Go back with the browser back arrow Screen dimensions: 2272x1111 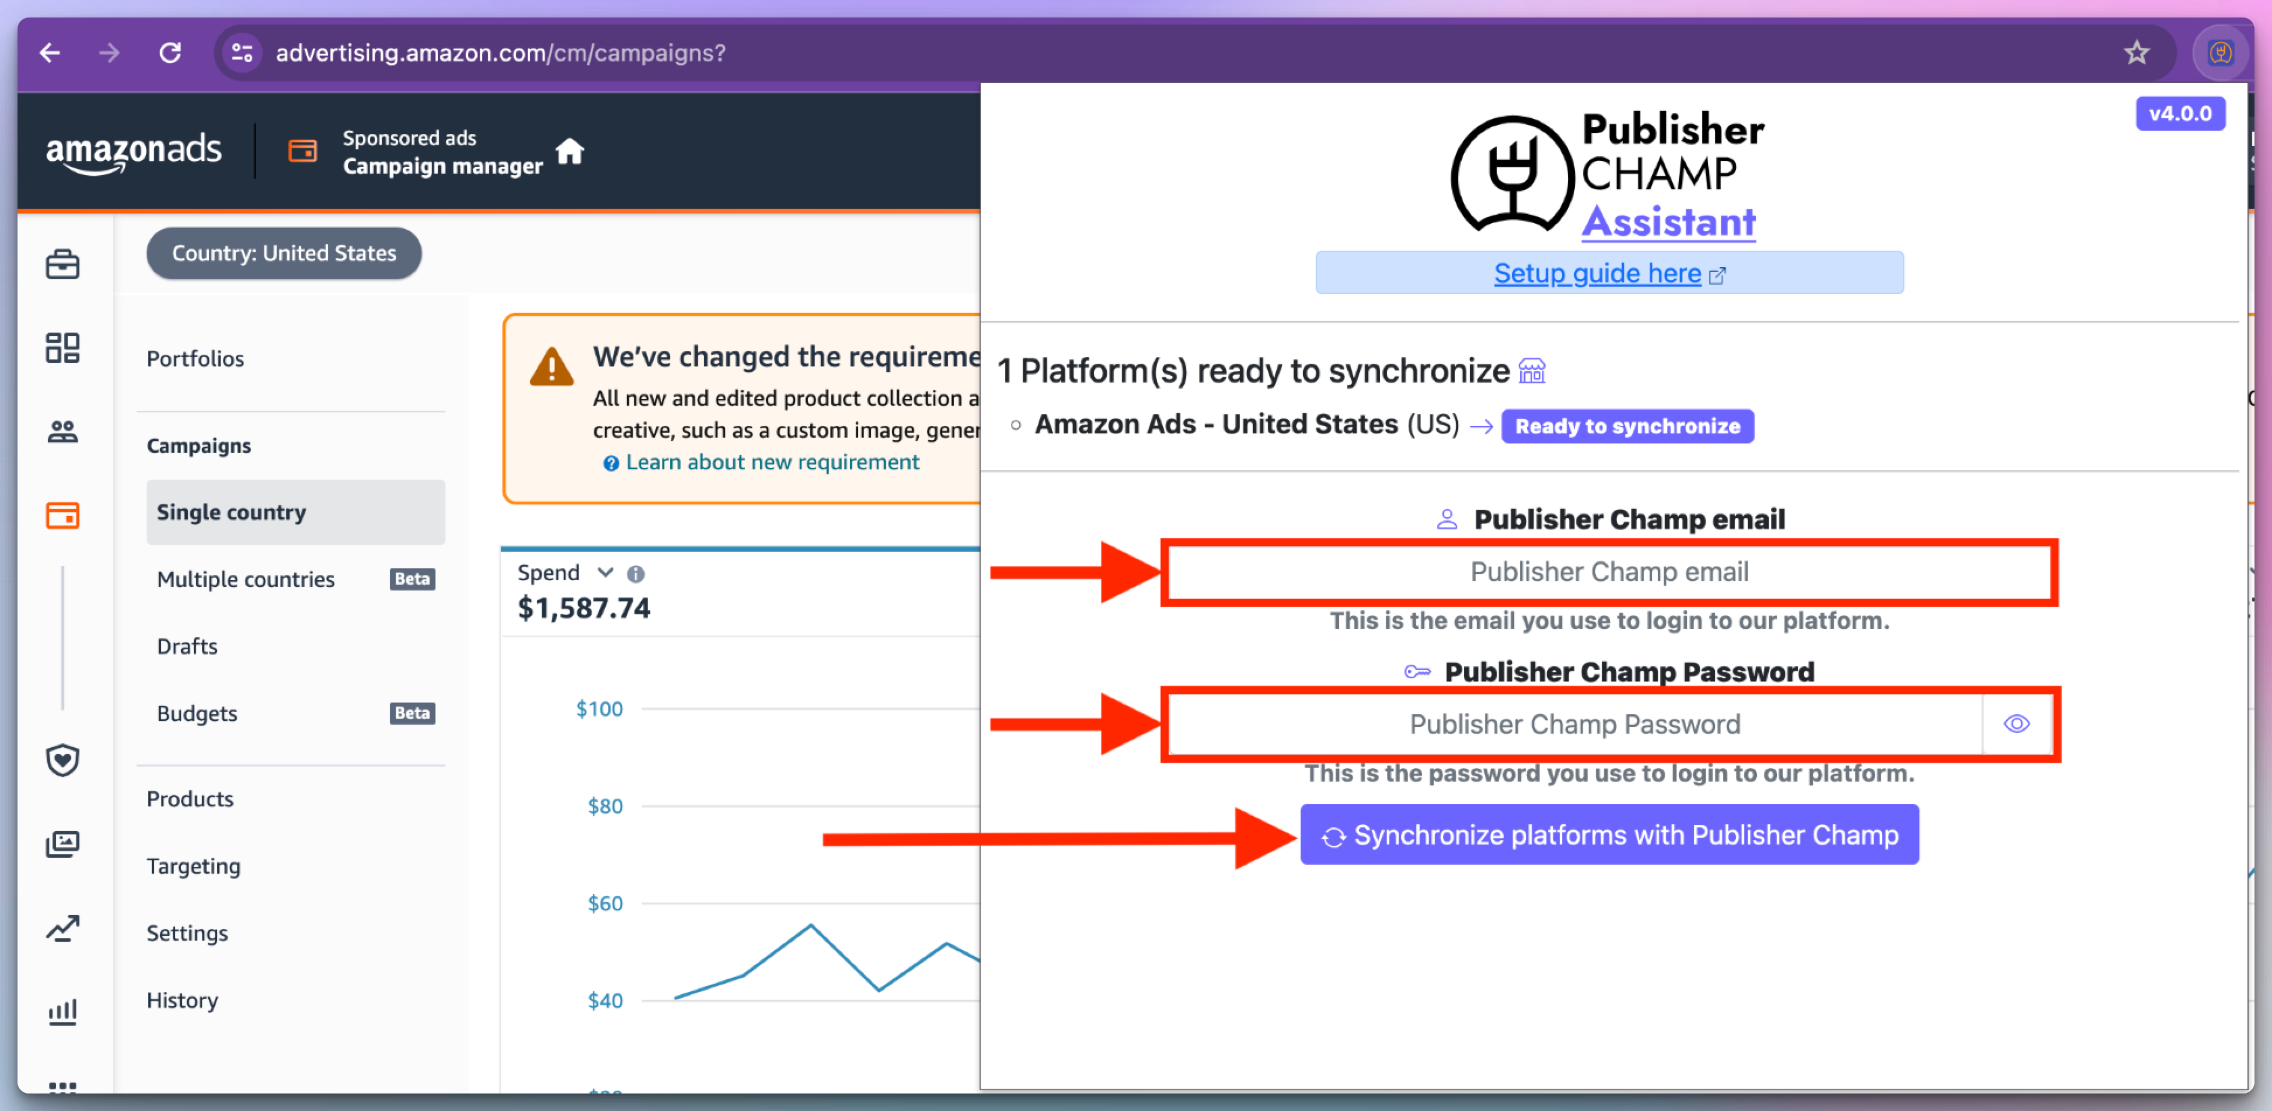50,53
